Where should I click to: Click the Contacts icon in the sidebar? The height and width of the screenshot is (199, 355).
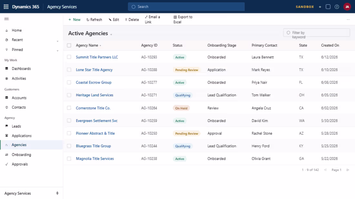click(6, 107)
